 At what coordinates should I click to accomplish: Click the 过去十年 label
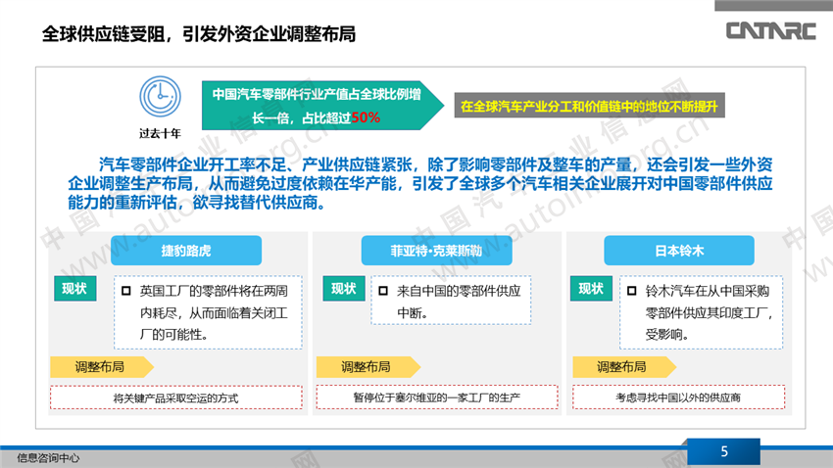[160, 133]
